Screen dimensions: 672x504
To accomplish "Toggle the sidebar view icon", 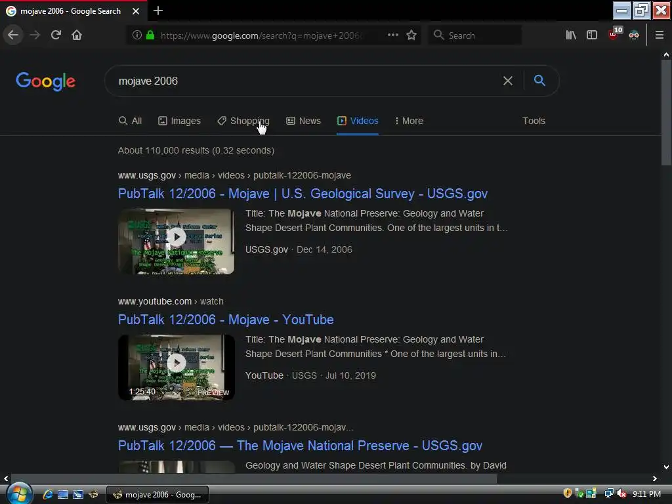I will pyautogui.click(x=592, y=35).
